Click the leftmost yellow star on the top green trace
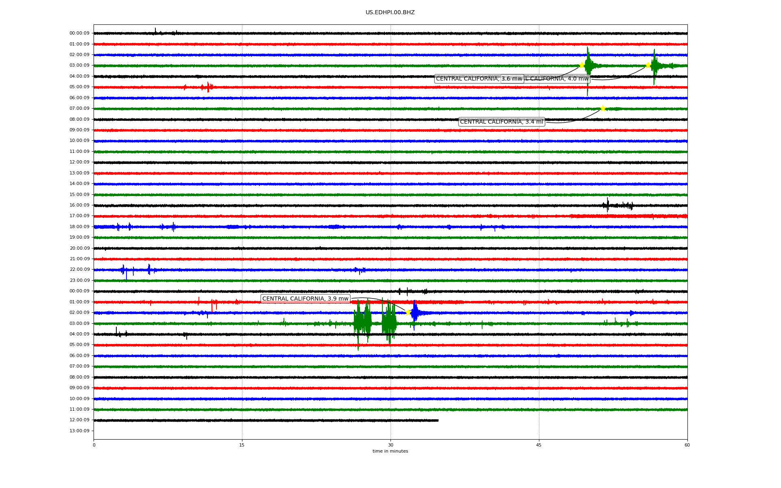Screen dimensions: 781x488 click(582, 65)
